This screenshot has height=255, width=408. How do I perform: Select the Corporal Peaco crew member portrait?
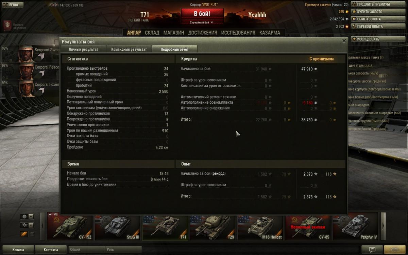coord(26,71)
